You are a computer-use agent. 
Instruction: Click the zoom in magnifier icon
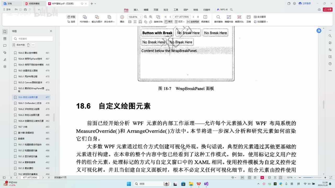click(150, 17)
